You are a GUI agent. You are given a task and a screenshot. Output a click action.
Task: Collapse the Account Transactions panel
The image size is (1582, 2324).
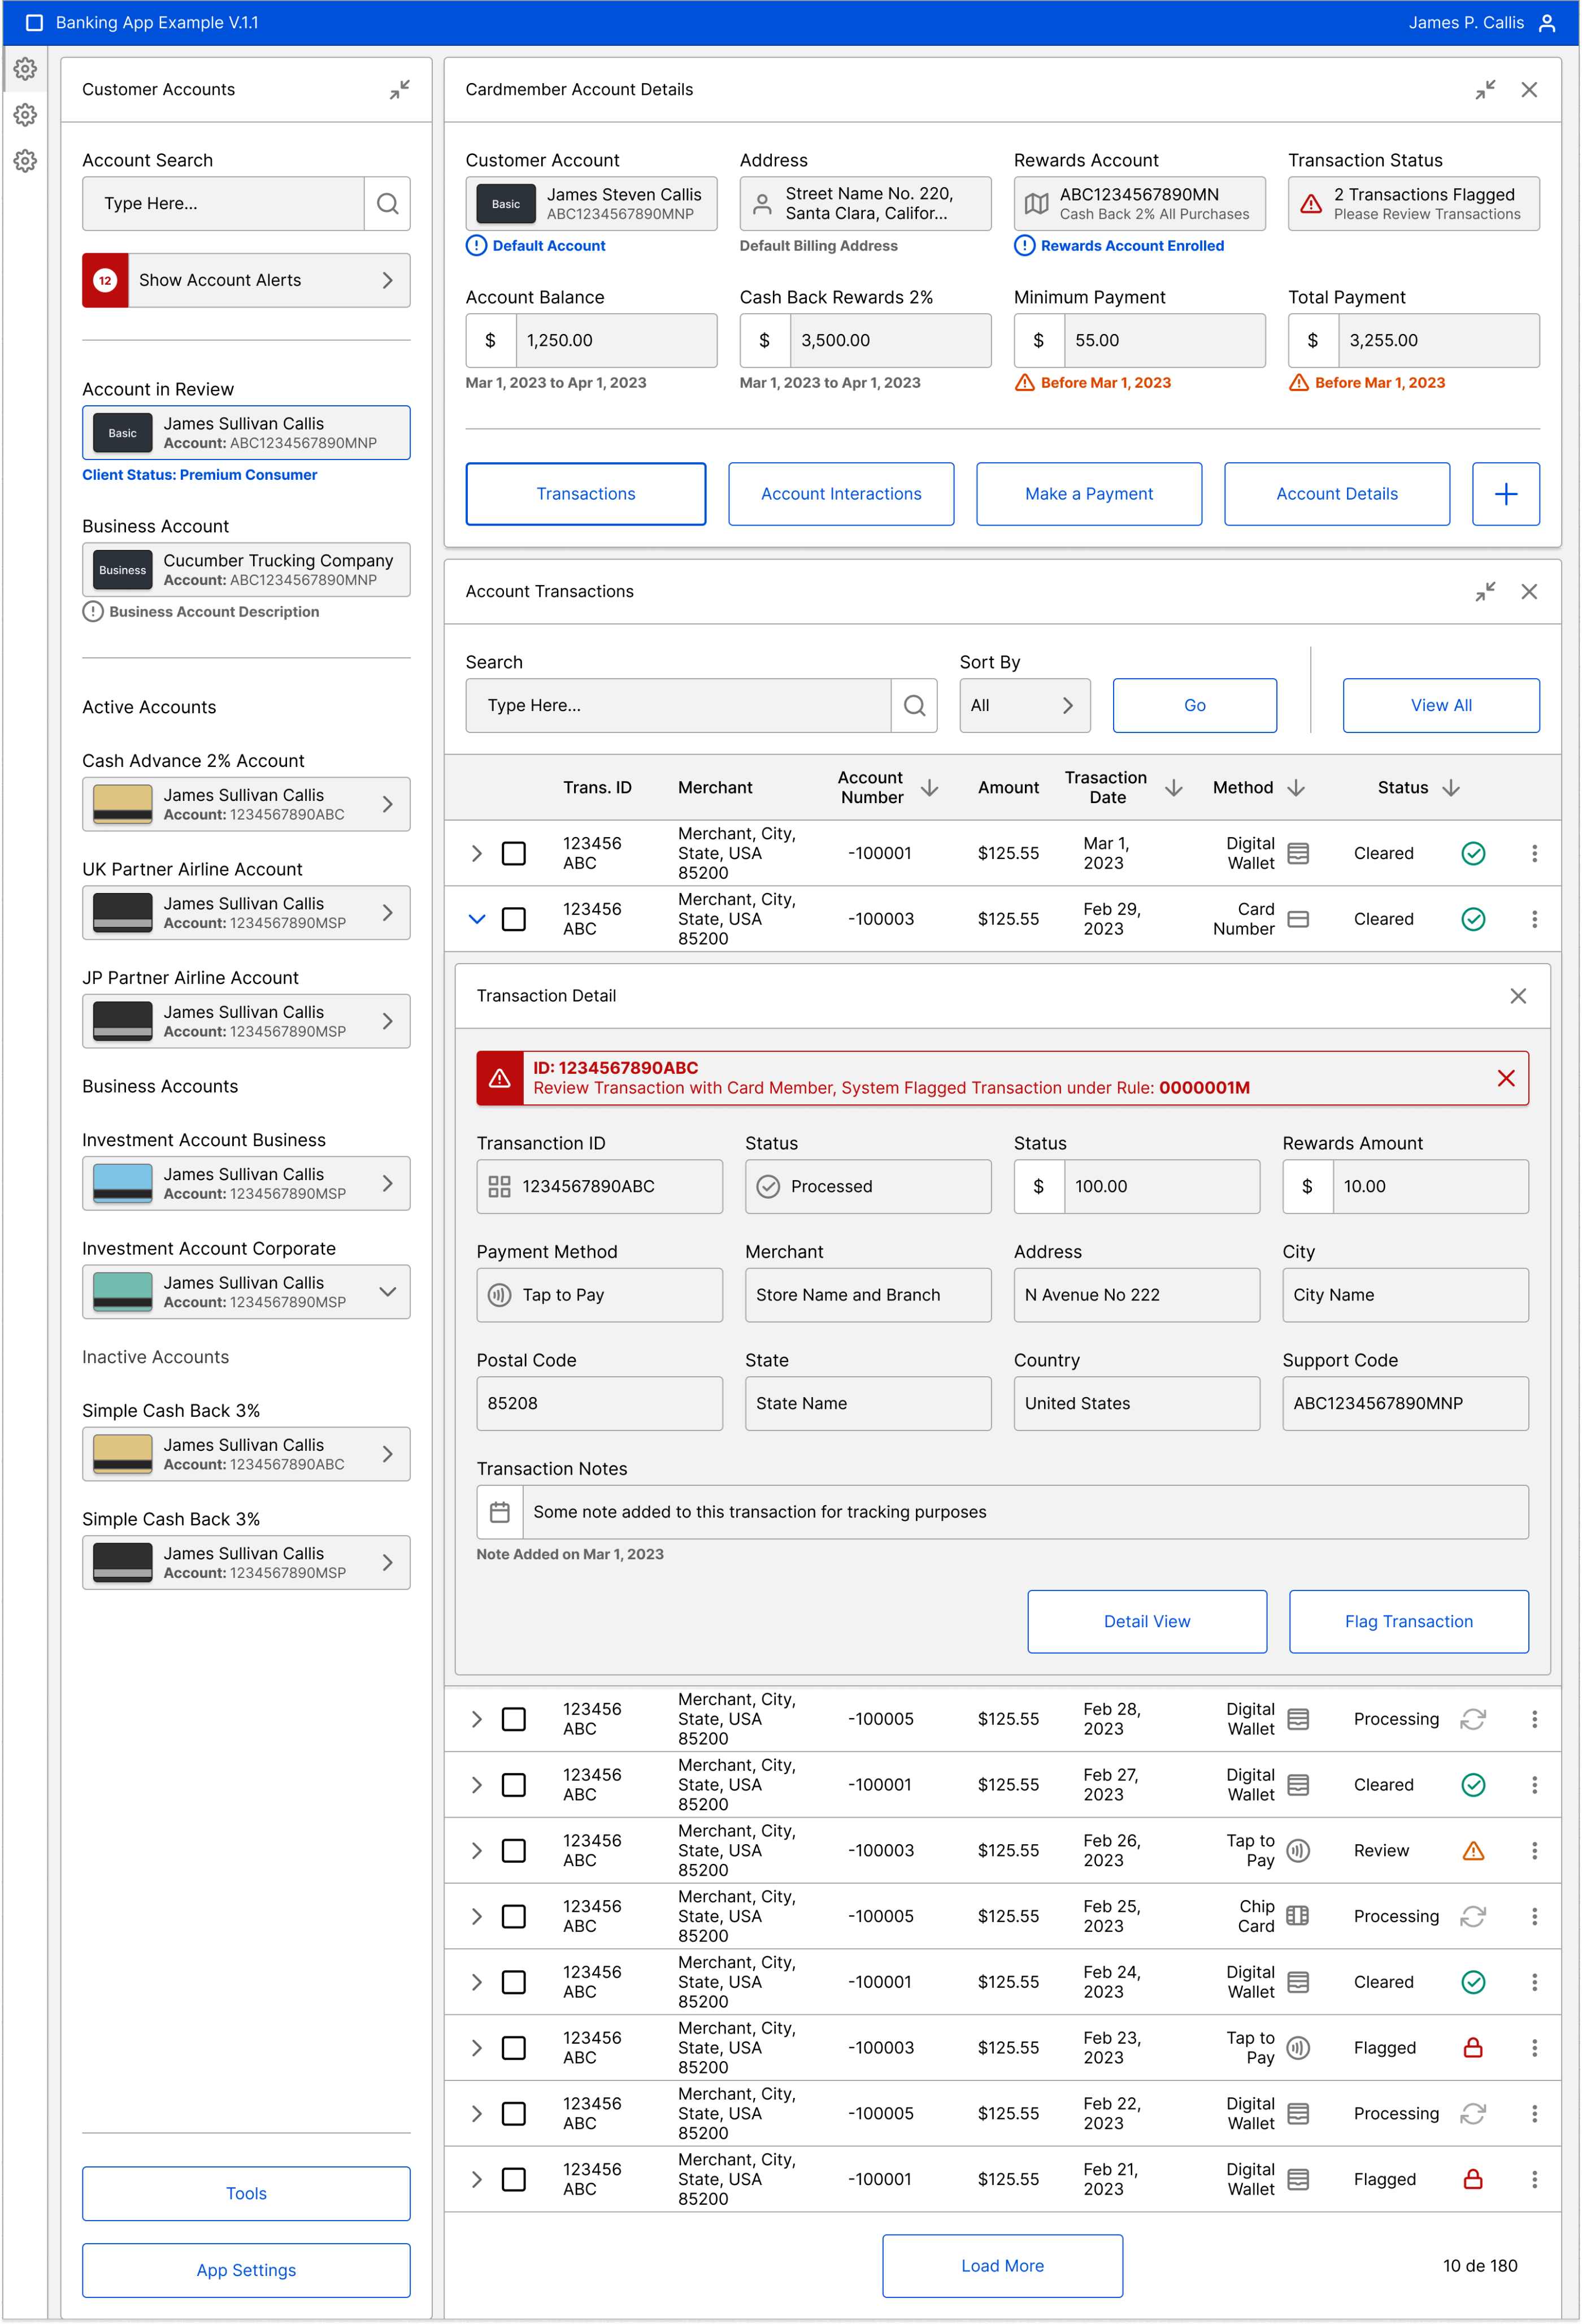click(1485, 592)
